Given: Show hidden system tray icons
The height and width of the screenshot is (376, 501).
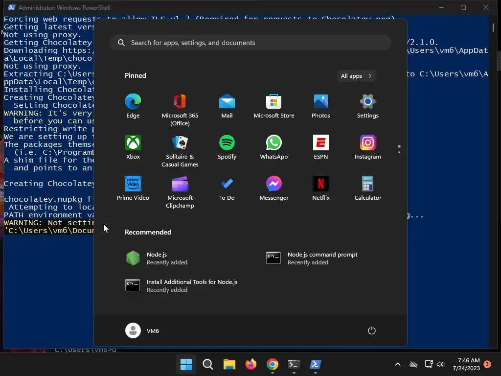Looking at the screenshot, I should 398,364.
